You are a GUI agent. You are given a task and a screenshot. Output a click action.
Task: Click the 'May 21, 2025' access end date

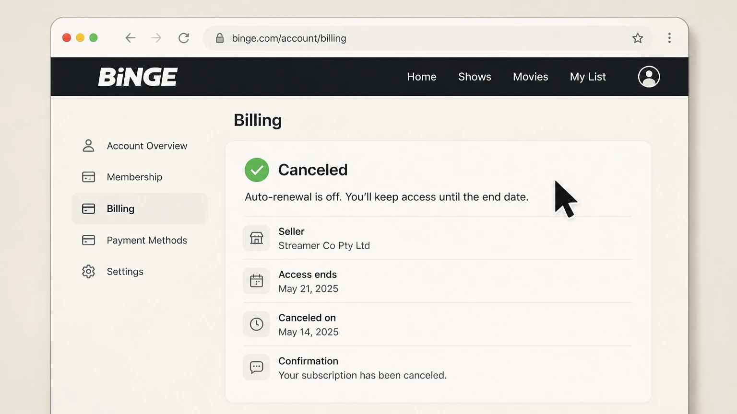[308, 289]
